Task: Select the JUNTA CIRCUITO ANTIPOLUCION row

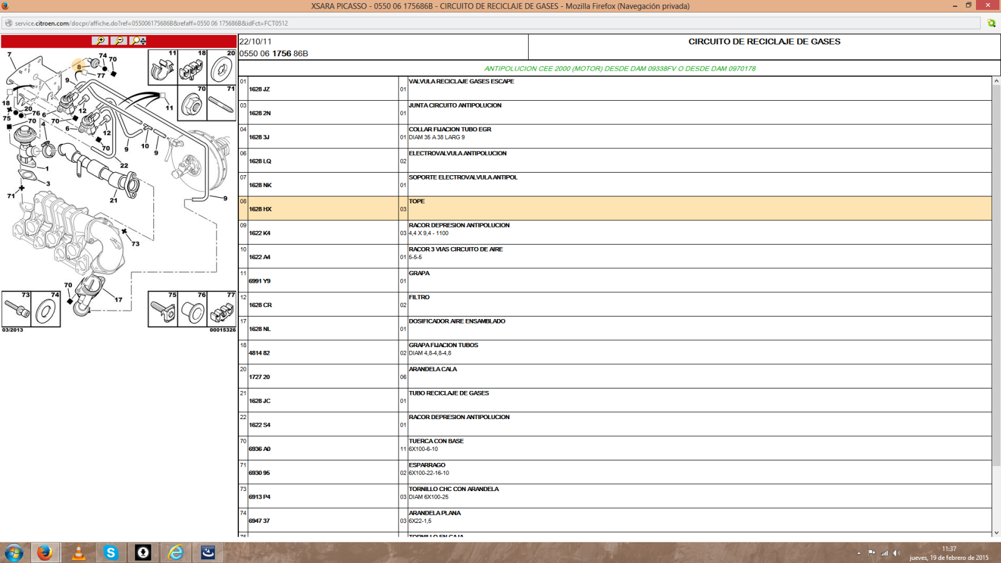Action: 615,113
